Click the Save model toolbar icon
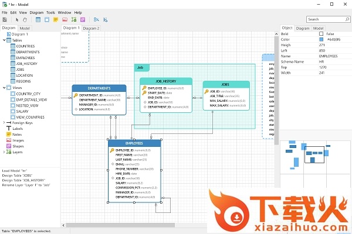This screenshot has width=352, height=234. (x=5, y=20)
